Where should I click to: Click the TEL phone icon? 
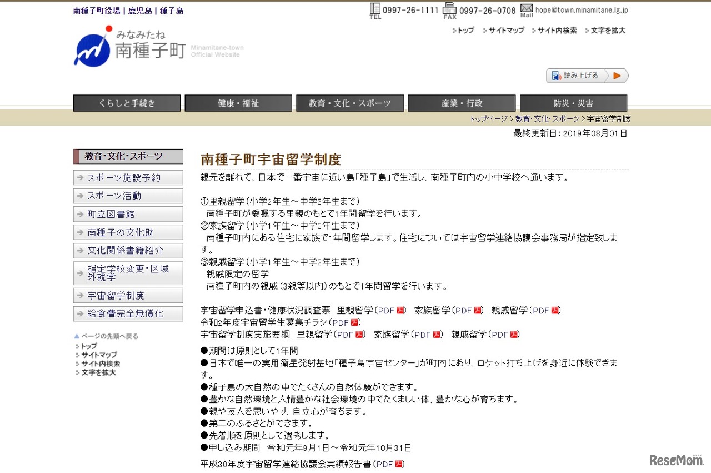375,9
